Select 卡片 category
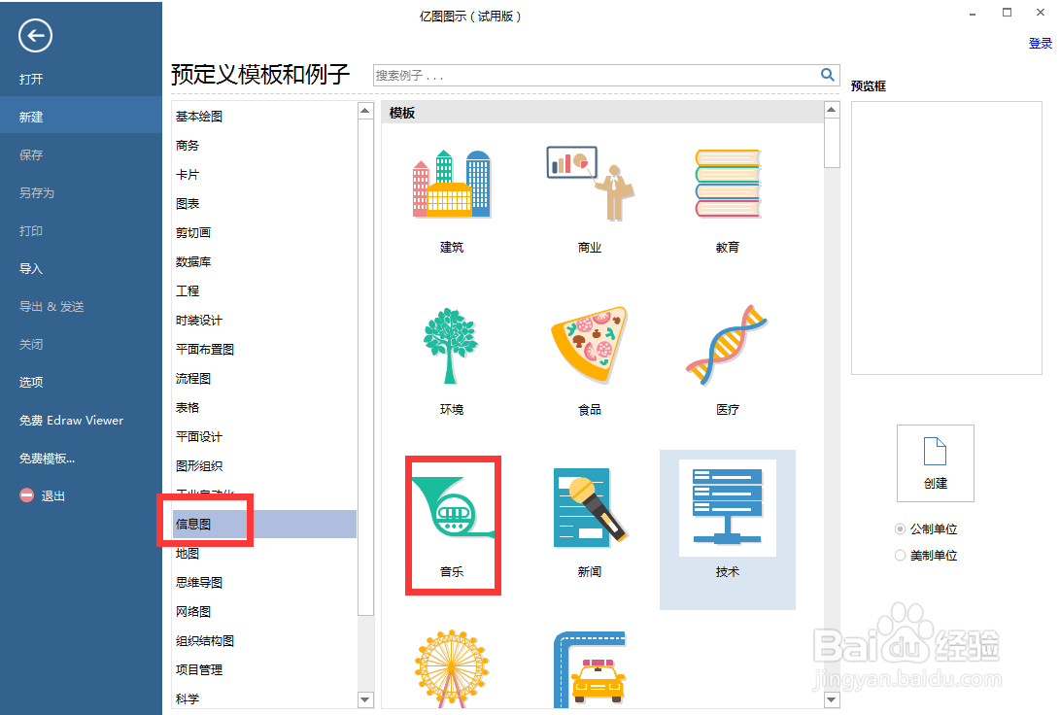 pyautogui.click(x=188, y=174)
